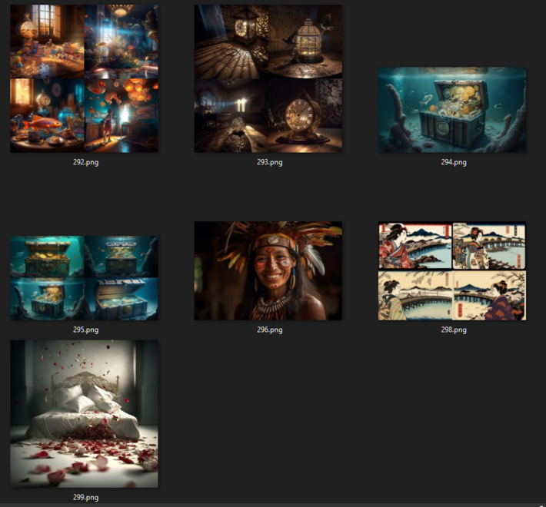Select the 299.png bed with rose petals thumbnail
Screen dimensions: 546x507
click(x=84, y=414)
